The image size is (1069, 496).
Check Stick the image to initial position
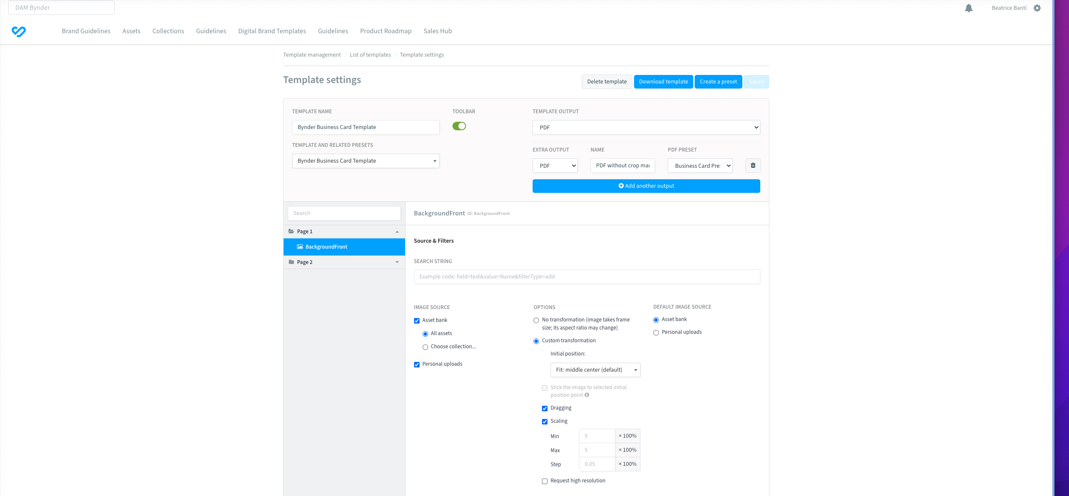click(545, 388)
